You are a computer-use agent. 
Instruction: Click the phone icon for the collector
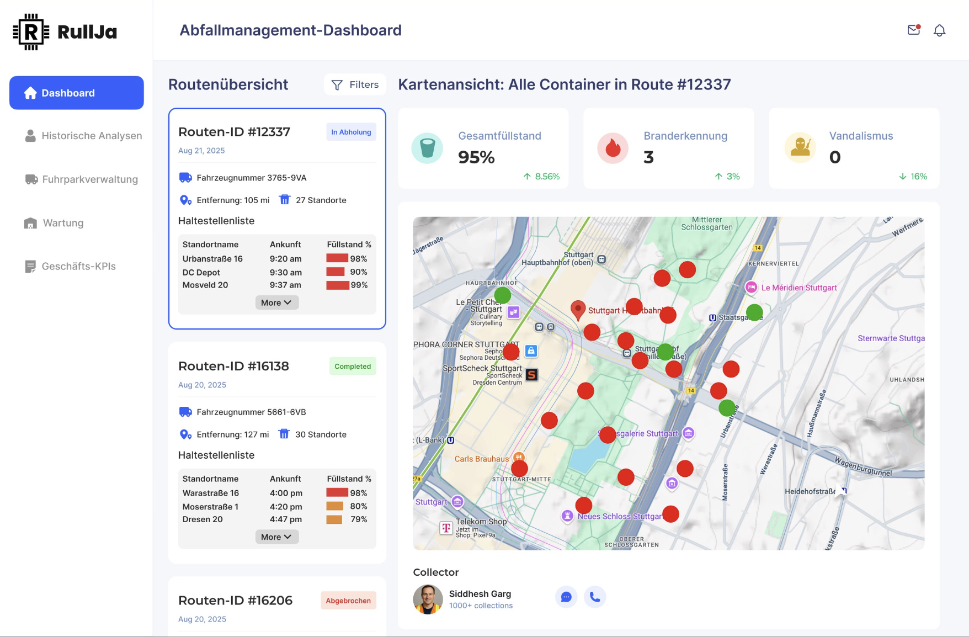pyautogui.click(x=595, y=597)
